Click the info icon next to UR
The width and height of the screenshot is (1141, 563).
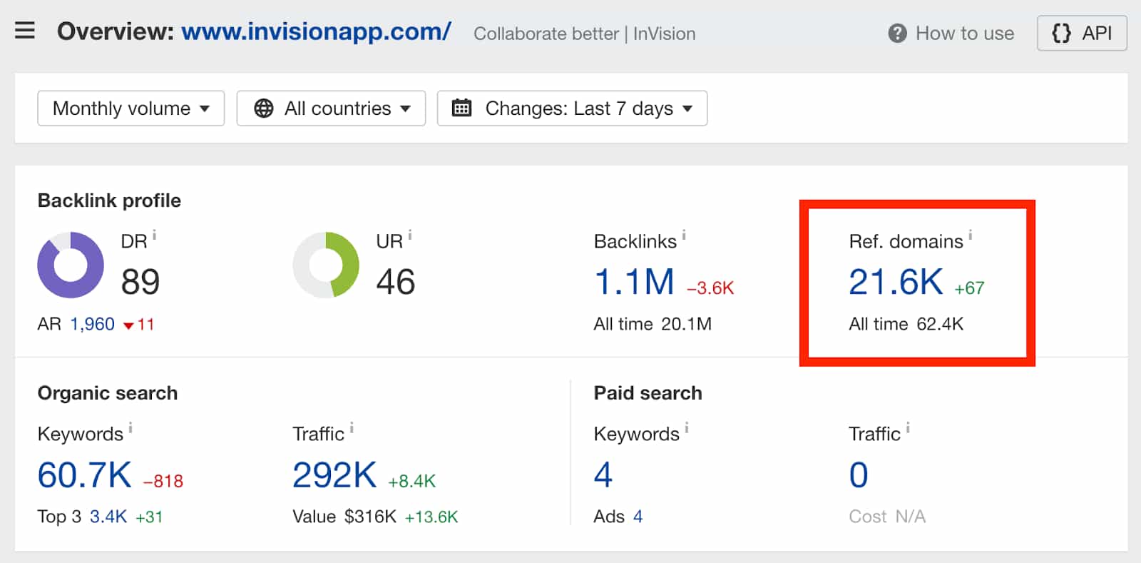point(410,235)
